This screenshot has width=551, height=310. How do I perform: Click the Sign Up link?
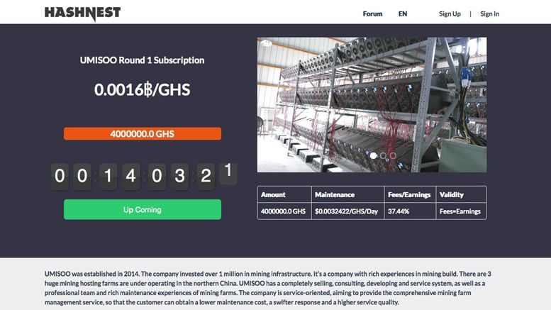(x=450, y=13)
